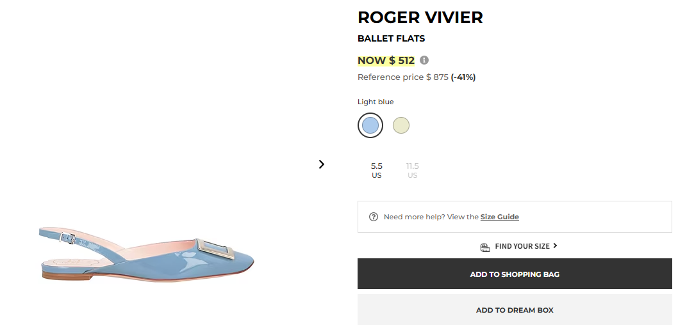
Task: Open the Size Guide link
Action: tap(499, 217)
